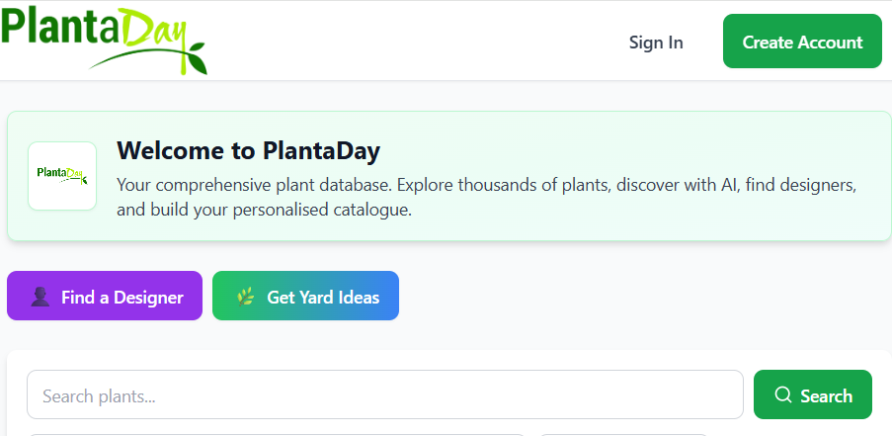Image resolution: width=892 pixels, height=436 pixels.
Task: Click the welcome banner description text
Action: (x=485, y=197)
